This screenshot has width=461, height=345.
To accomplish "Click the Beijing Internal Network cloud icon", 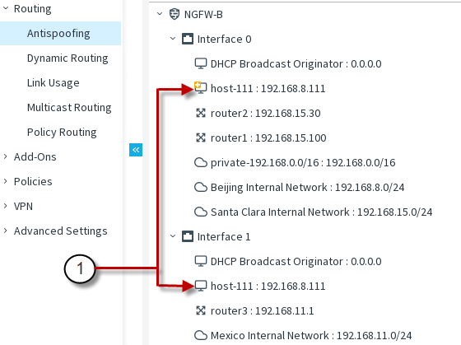I will click(201, 187).
